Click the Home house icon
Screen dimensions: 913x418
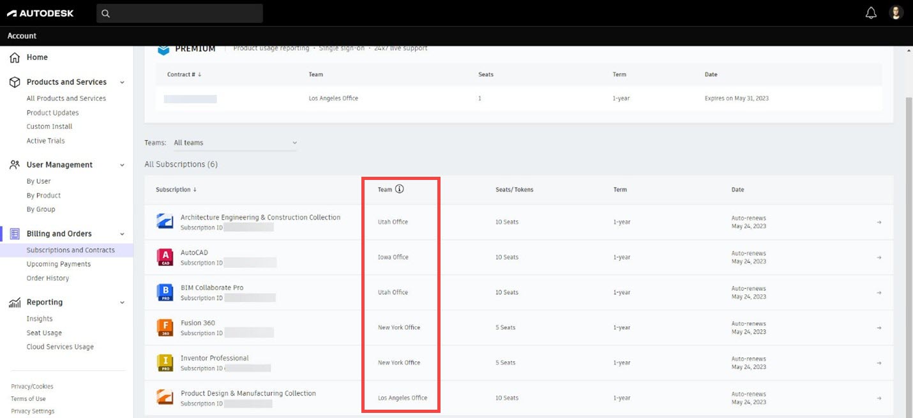coord(15,57)
